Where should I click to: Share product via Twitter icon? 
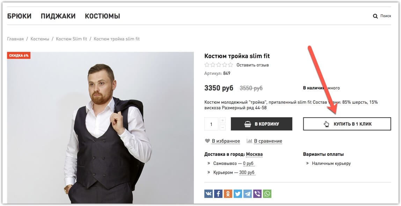[x=238, y=194]
